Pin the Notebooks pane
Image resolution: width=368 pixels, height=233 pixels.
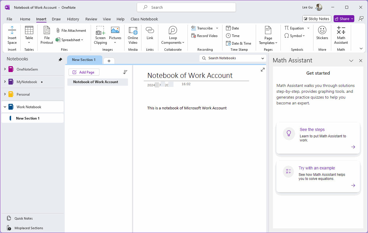click(60, 59)
